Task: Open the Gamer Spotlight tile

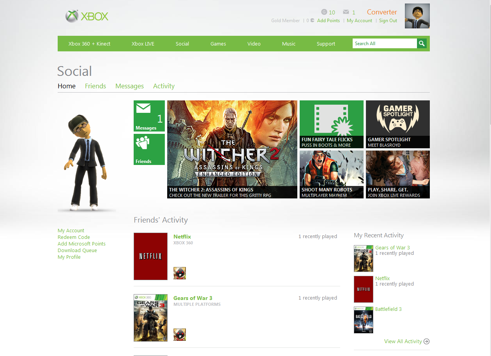Action: pyautogui.click(x=398, y=124)
